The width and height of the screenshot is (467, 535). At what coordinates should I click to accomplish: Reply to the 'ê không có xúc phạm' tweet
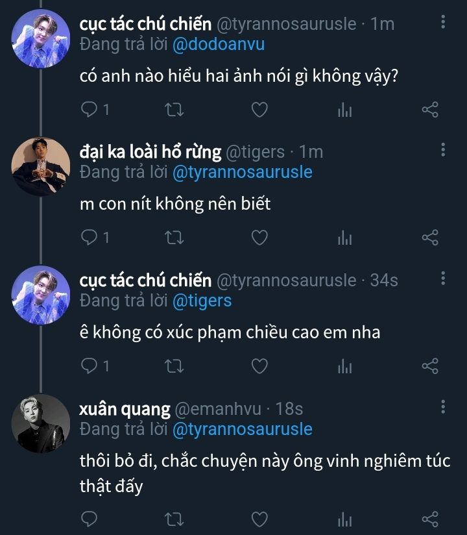(x=89, y=367)
